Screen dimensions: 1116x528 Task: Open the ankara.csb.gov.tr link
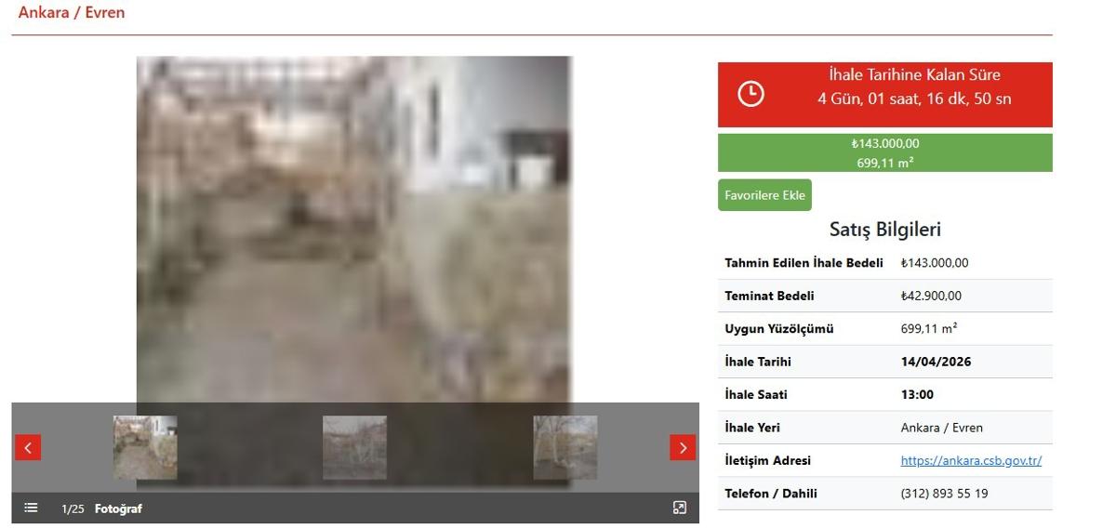971,460
